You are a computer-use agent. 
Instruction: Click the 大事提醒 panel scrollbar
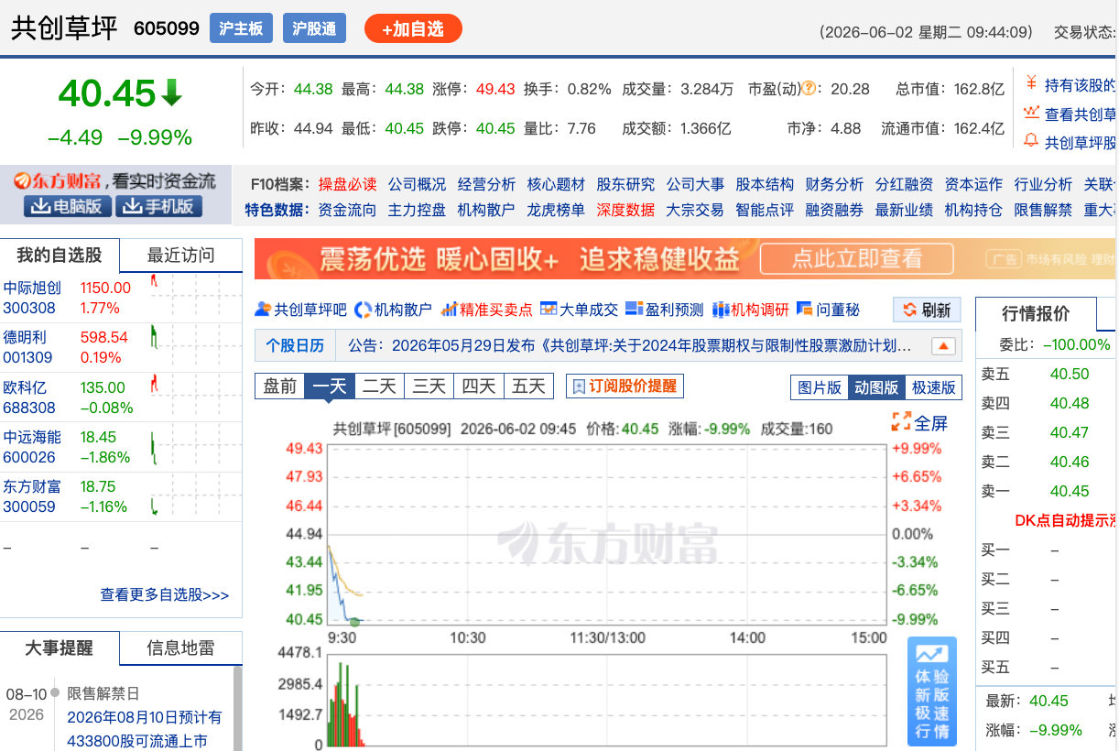238,708
